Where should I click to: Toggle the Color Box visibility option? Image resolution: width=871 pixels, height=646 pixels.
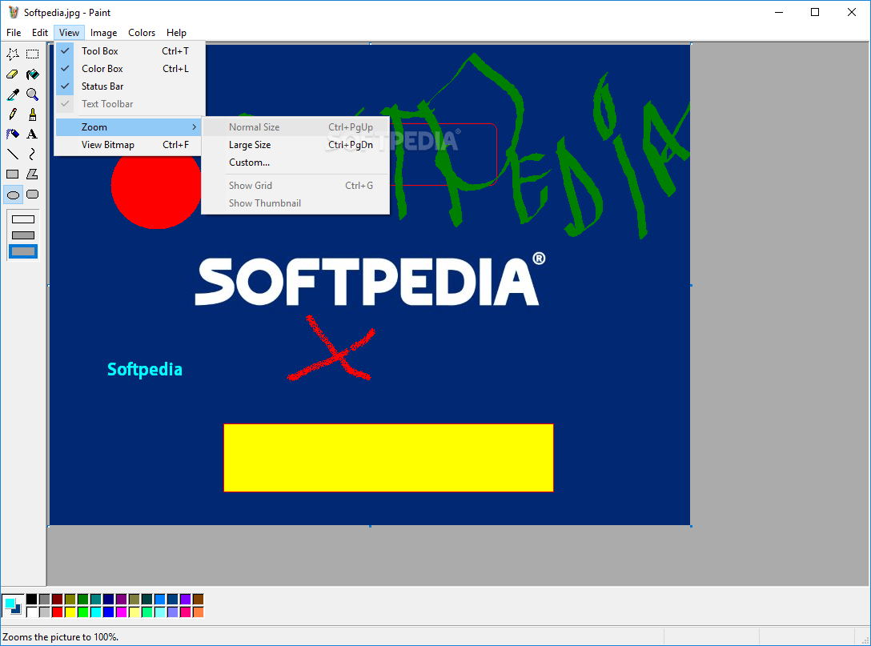click(x=130, y=68)
